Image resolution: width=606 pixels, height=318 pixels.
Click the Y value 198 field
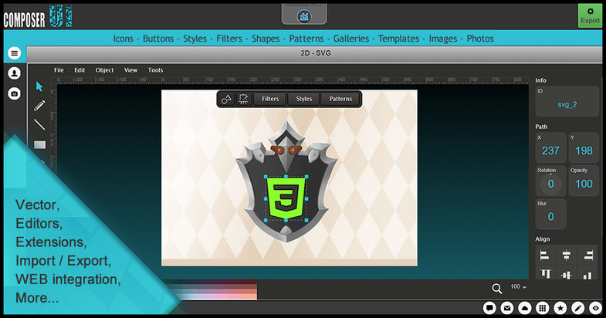click(584, 148)
